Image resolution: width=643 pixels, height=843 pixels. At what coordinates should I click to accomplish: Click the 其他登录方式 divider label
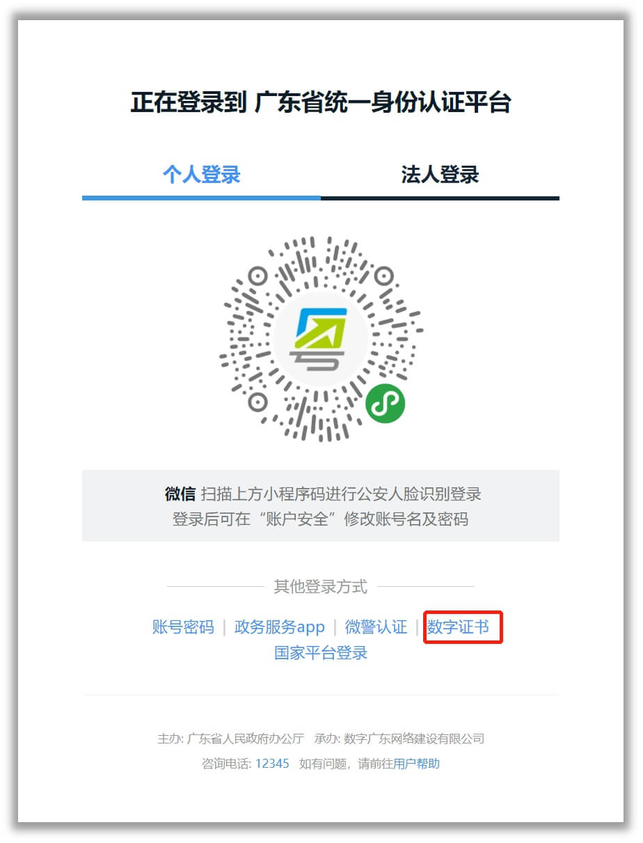pyautogui.click(x=320, y=587)
